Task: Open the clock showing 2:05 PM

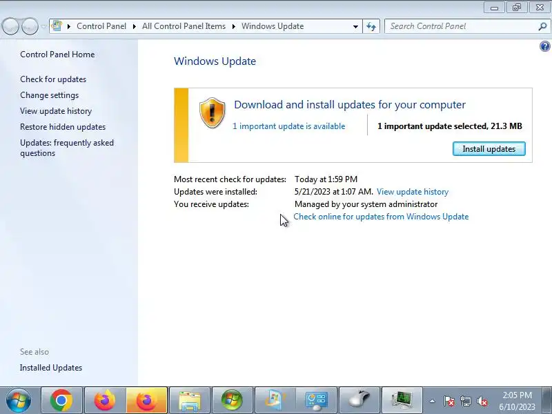Action: (517, 401)
